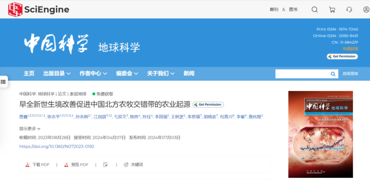Click the citation note icon beside 预览 PDF
The height and width of the screenshot is (182, 370).
(x=105, y=164)
